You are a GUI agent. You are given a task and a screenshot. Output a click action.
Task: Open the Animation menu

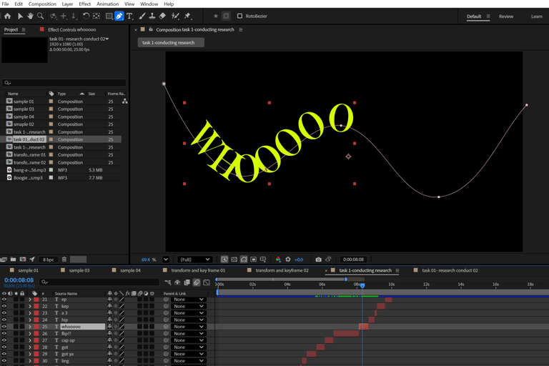pos(107,4)
